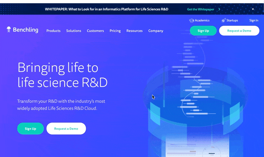
Task: Click the Academics graduation cap icon
Action: pyautogui.click(x=191, y=20)
